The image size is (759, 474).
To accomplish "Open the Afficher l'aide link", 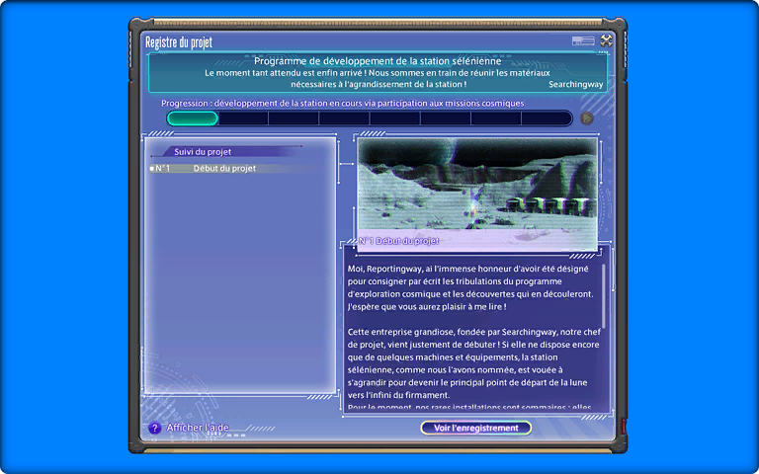I will (198, 428).
